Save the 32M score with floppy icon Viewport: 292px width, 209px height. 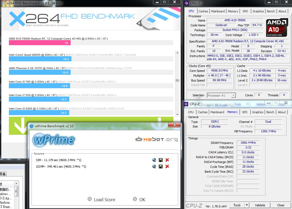(161, 160)
